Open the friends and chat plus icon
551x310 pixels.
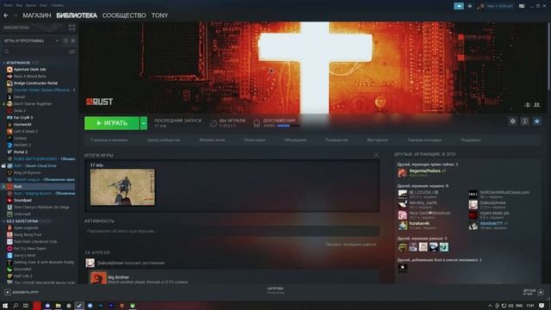(x=541, y=293)
